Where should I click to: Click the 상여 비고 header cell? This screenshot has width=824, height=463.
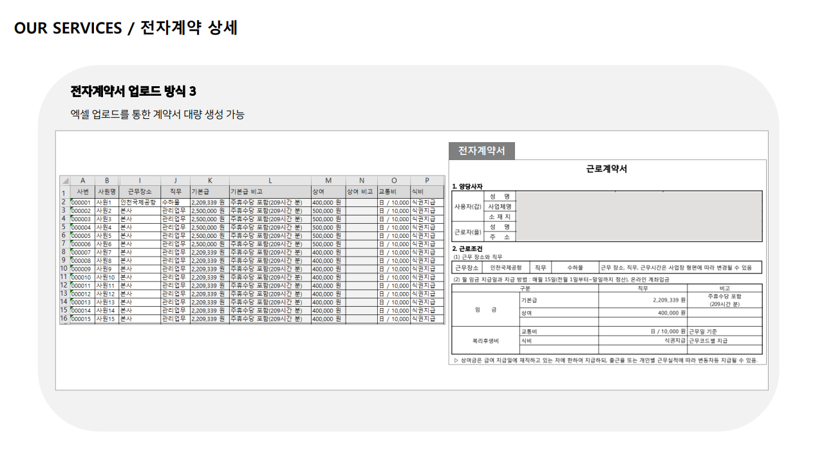(361, 192)
